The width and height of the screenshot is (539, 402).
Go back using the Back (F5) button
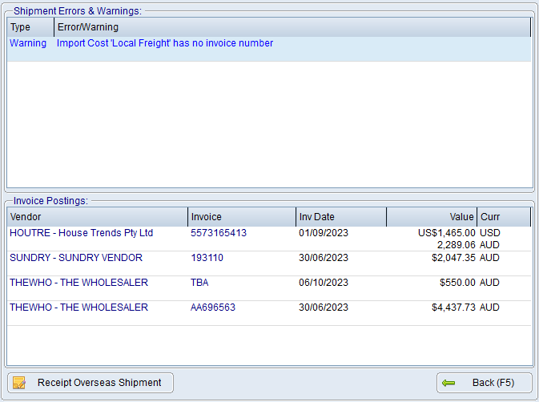pyautogui.click(x=484, y=383)
